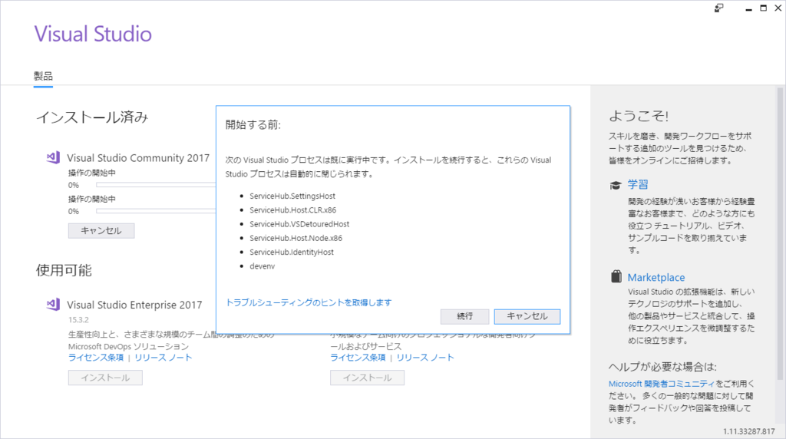786x439 pixels.
Task: Click ServiceHub.Host.CLR.x86 list entry
Action: (x=292, y=210)
